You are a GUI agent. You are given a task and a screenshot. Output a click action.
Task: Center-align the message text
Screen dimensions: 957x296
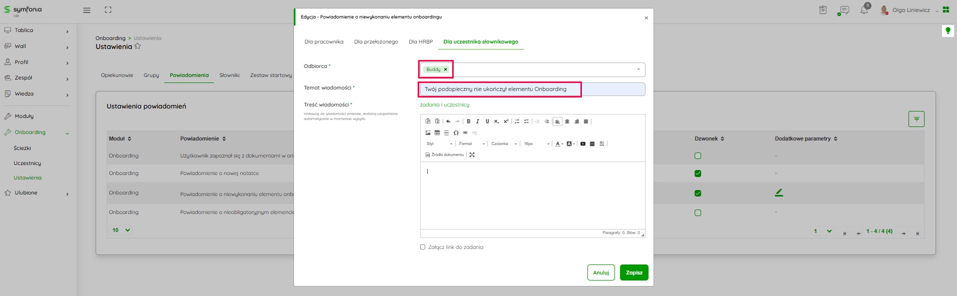coord(567,121)
